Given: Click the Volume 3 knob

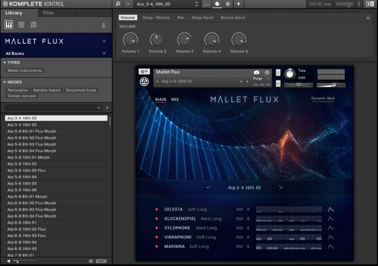Looking at the screenshot, I should [185, 40].
